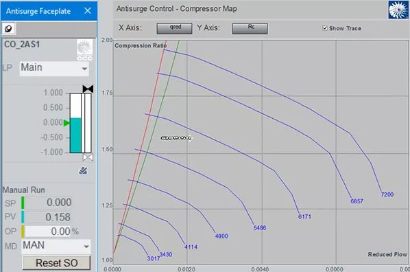Viewport: 410px width, 272px height.
Task: Click the 7200 speed curve label
Action: click(387, 194)
